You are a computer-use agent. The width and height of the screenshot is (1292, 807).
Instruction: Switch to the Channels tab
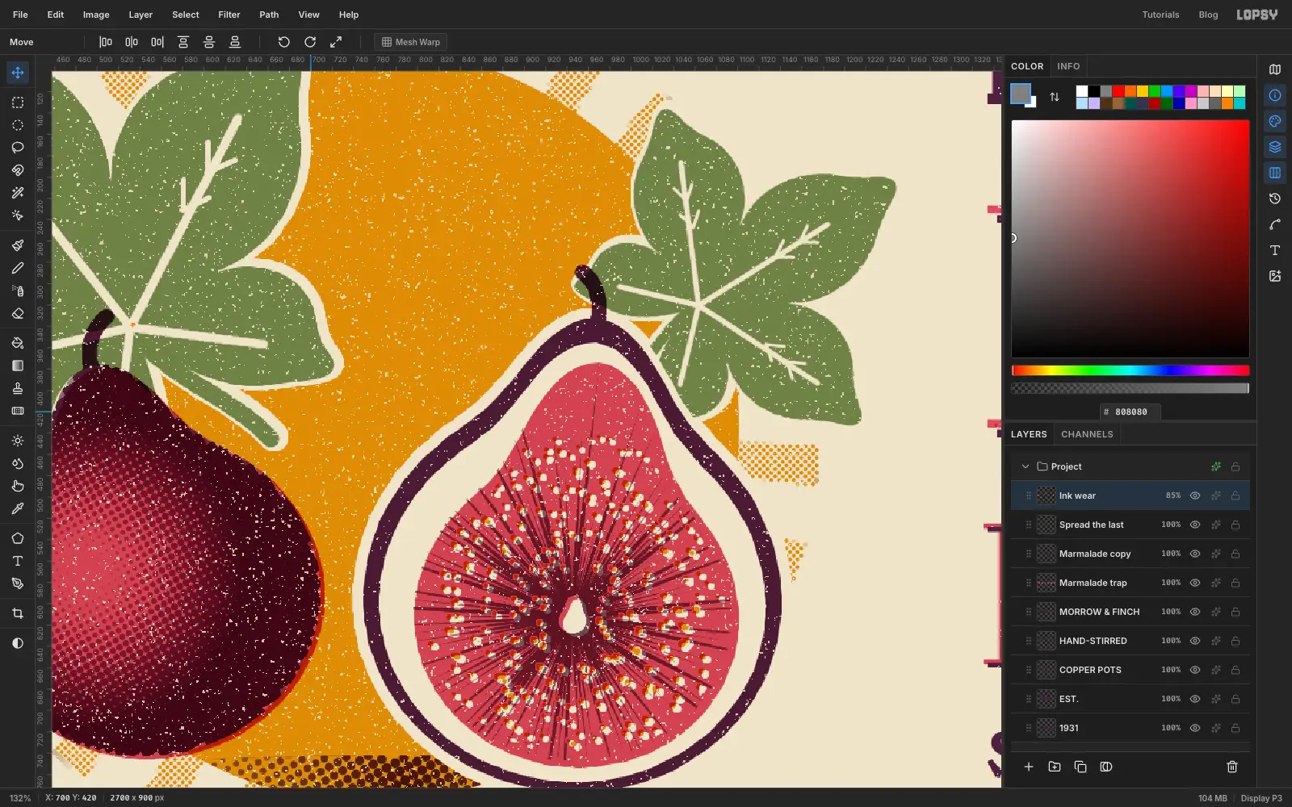(x=1087, y=434)
